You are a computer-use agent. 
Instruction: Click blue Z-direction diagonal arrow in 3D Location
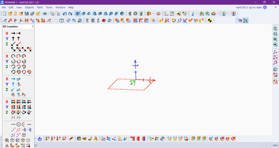13,90
